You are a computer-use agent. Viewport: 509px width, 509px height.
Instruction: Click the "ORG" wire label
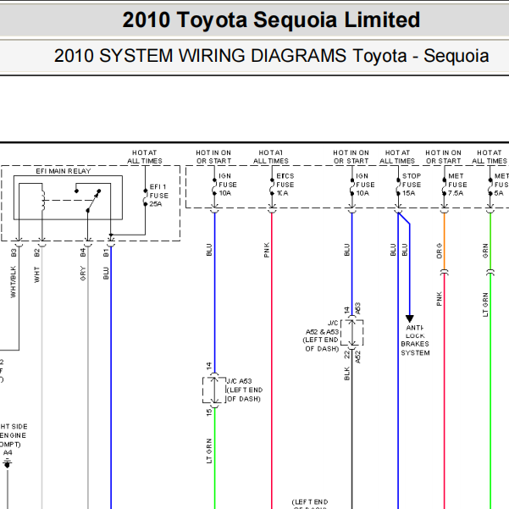440,251
